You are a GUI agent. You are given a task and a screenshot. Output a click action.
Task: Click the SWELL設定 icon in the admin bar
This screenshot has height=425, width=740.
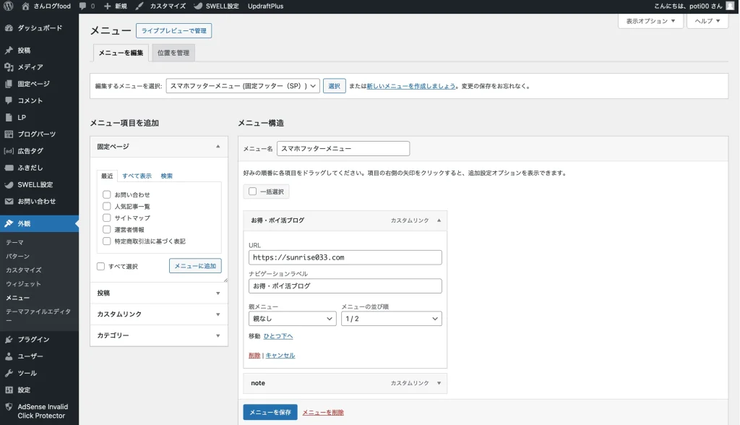click(x=198, y=6)
